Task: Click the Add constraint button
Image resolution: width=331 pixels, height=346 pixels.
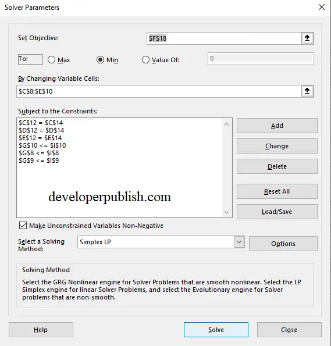Action: [x=277, y=126]
